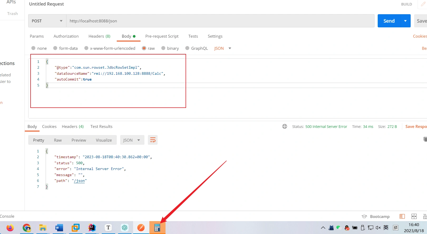The height and width of the screenshot is (234, 427).
Task: Open the ChatGPT app from the taskbar
Action: 125,228
